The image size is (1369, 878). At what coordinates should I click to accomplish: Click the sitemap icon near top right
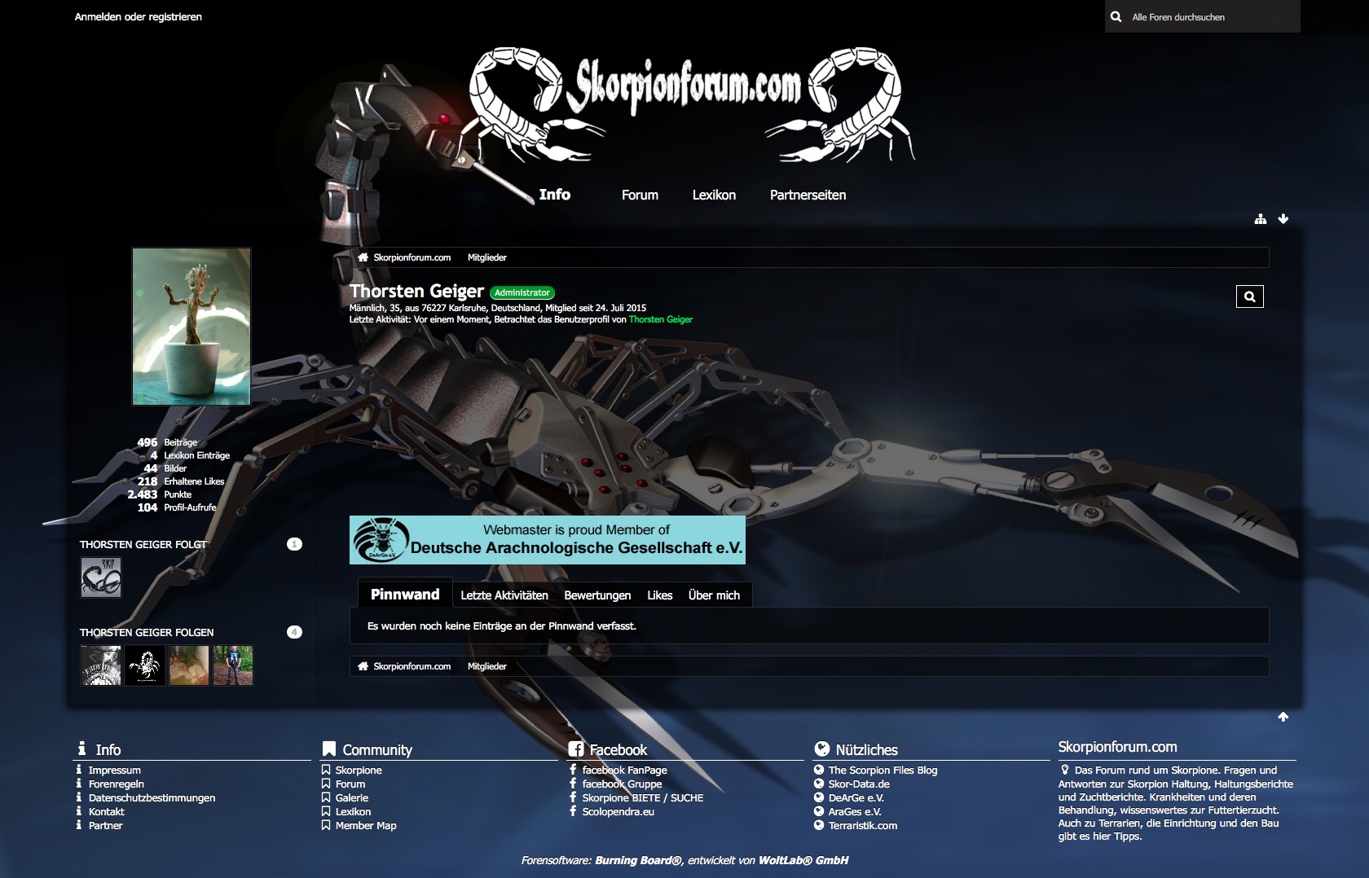click(x=1261, y=219)
